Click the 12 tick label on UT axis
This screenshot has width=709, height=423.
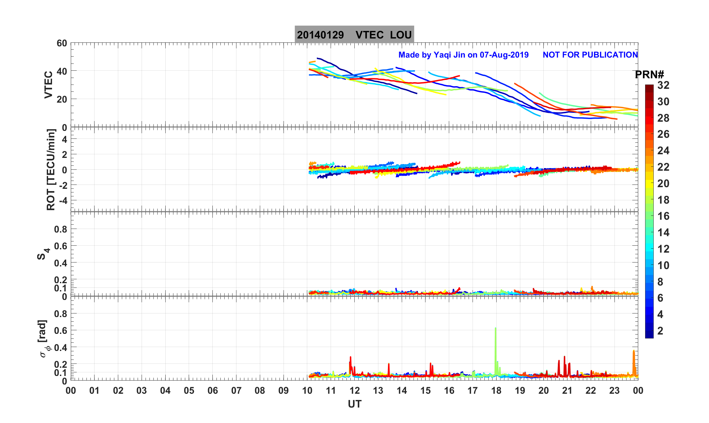(x=354, y=391)
